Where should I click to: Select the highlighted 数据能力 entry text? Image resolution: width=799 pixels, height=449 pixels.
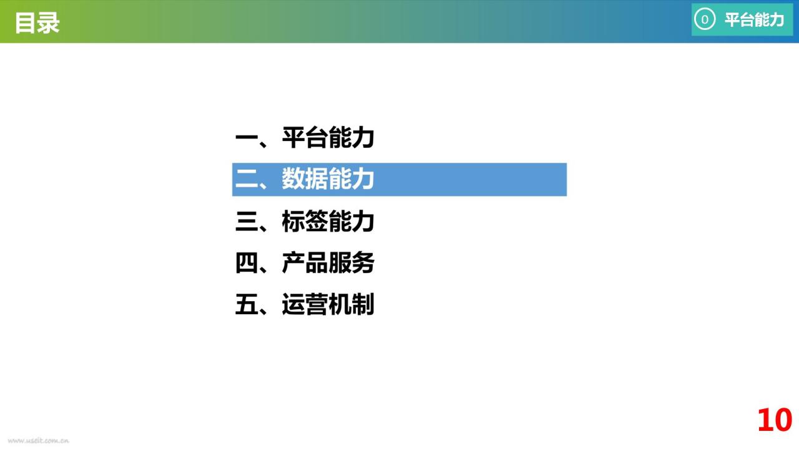coord(328,180)
